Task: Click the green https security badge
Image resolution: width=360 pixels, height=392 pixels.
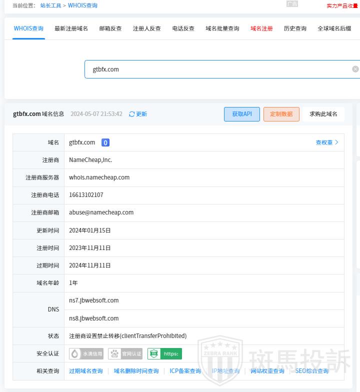Action: (x=164, y=354)
